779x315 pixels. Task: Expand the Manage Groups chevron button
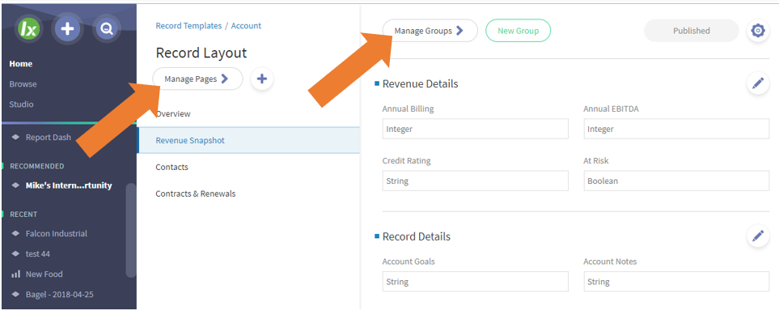pyautogui.click(x=430, y=30)
